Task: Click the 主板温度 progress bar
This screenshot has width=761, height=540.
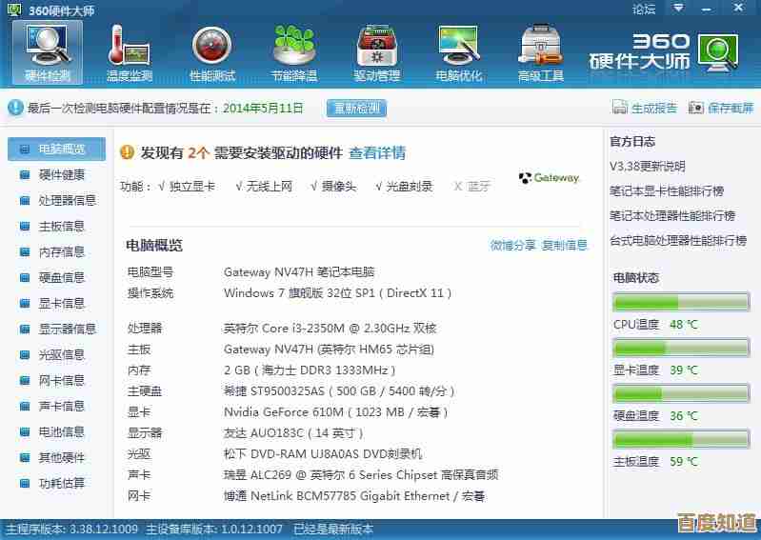Action: (x=681, y=439)
